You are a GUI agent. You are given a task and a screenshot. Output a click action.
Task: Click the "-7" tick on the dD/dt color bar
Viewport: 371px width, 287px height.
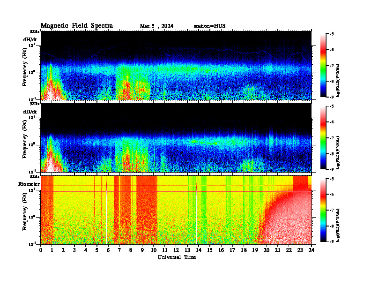click(332, 138)
